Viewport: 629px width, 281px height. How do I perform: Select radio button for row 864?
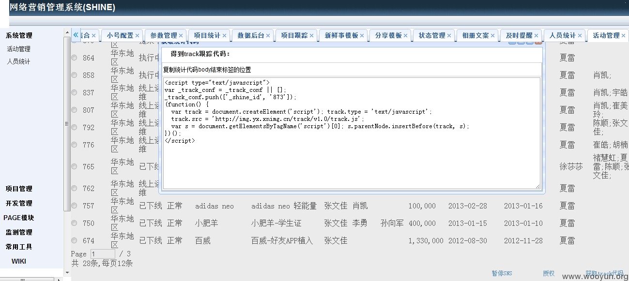74,58
